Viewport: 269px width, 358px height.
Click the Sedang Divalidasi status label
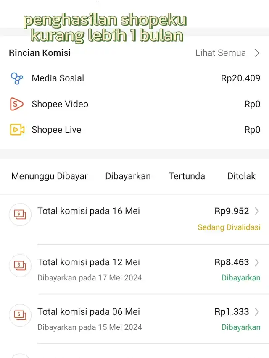click(x=229, y=227)
